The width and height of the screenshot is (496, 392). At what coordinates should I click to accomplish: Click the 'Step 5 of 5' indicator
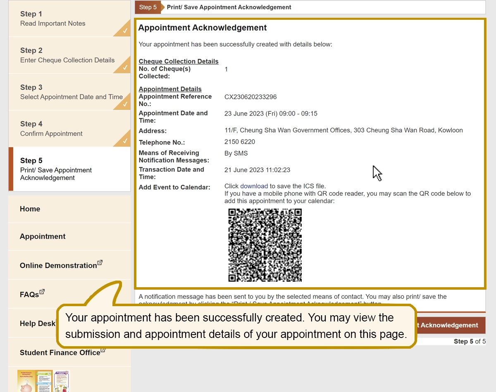click(470, 341)
